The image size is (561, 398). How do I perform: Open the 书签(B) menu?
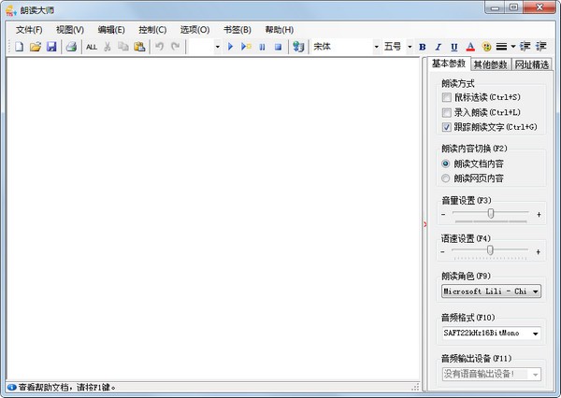237,30
